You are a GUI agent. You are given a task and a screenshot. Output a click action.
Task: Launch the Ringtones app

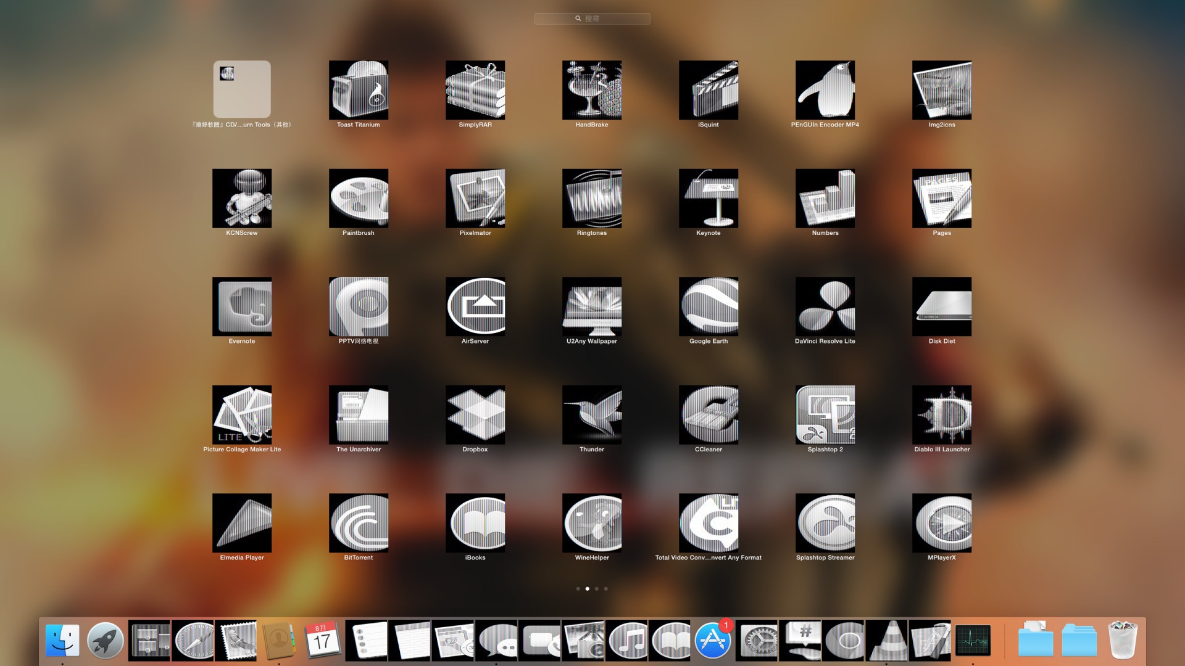pyautogui.click(x=592, y=199)
